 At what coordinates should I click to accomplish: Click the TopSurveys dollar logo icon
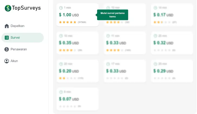point(8,8)
